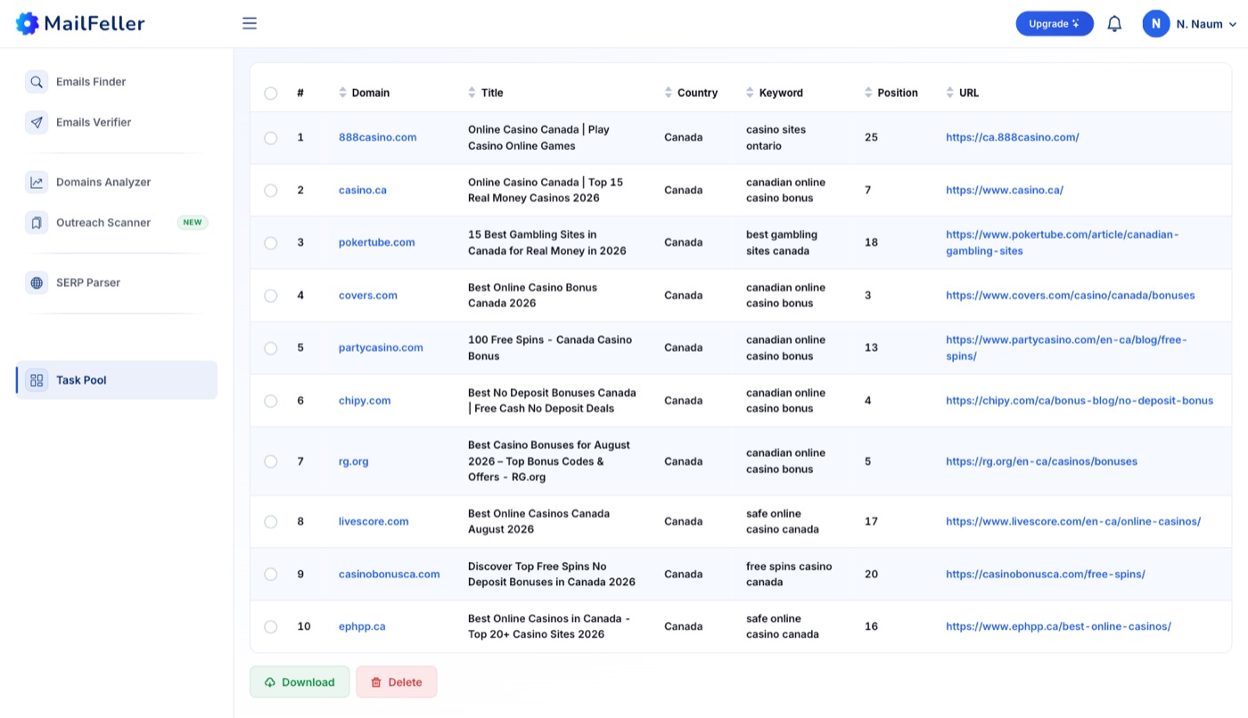The image size is (1248, 718).
Task: Click the MailFeller gear logo icon
Action: pos(28,23)
